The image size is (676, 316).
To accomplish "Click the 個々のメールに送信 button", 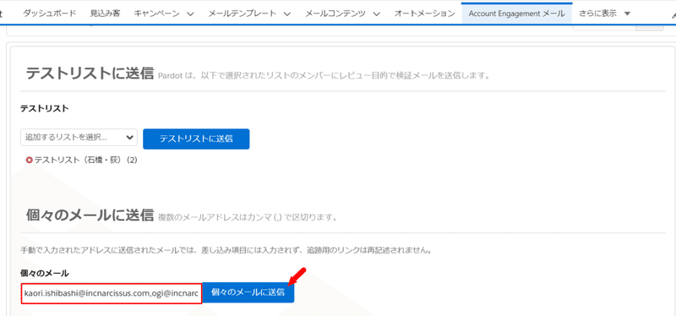I will click(248, 292).
